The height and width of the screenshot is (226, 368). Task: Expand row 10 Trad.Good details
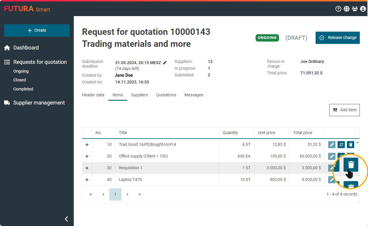[87, 145]
